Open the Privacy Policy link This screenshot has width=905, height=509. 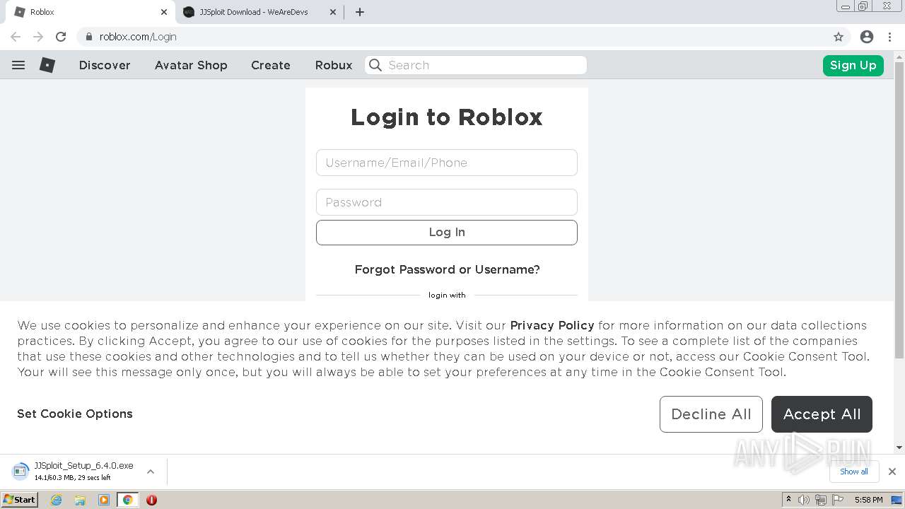click(552, 325)
